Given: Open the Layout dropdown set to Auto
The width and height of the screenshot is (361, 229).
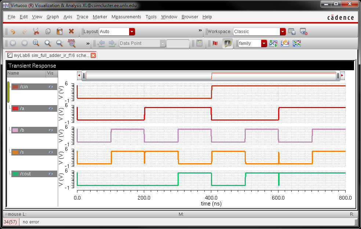Looking at the screenshot, I should tap(132, 32).
